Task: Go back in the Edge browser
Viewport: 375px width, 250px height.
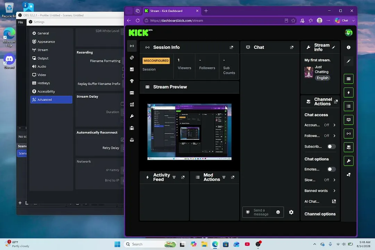Action: [x=129, y=20]
